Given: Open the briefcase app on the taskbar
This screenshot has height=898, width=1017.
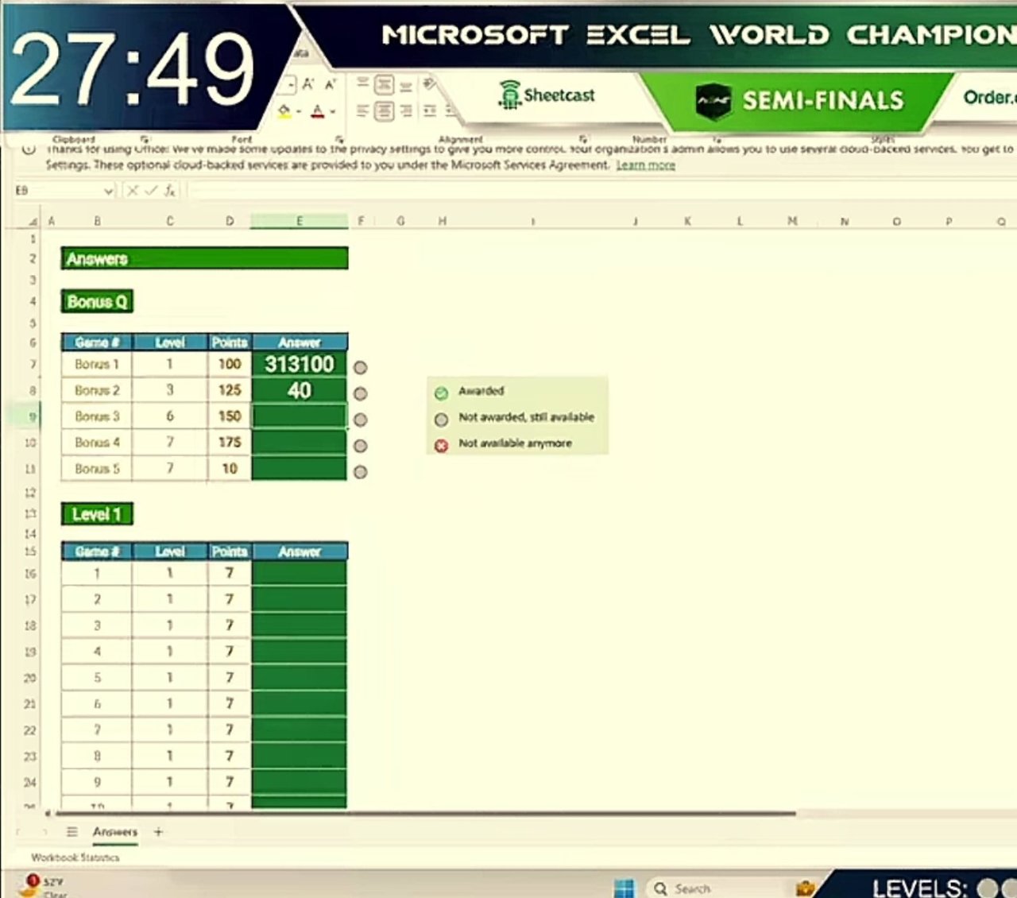Looking at the screenshot, I should [806, 888].
